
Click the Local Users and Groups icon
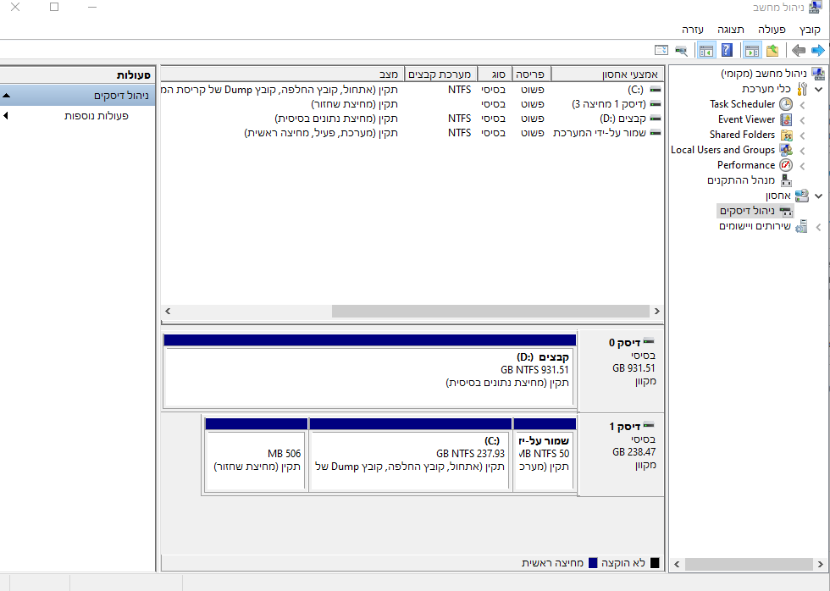point(786,150)
